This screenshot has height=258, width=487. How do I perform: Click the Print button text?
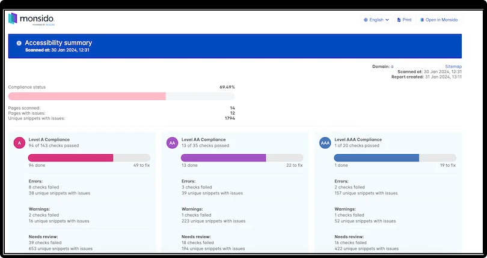pos(407,20)
